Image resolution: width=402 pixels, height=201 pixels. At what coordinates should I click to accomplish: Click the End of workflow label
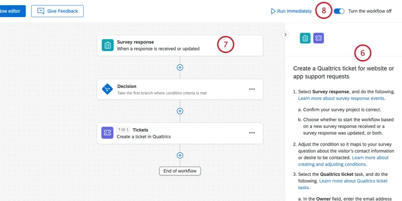(x=180, y=171)
